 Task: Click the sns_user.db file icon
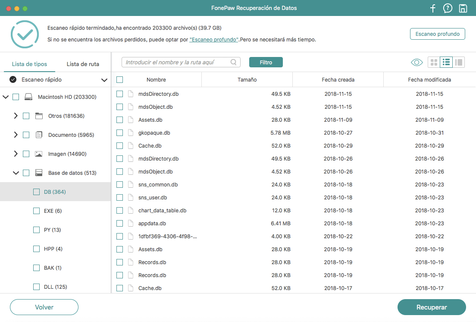131,197
